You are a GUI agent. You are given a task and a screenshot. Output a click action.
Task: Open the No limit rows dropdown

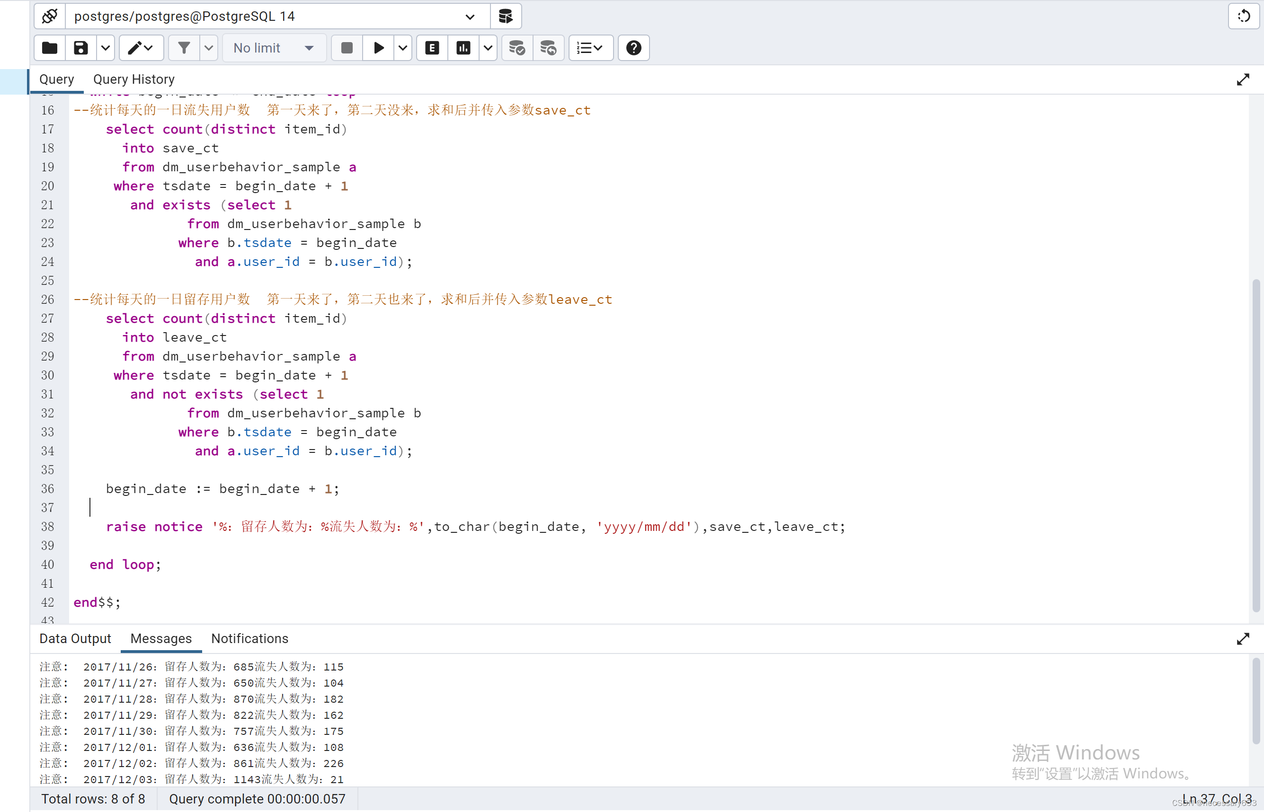(x=274, y=47)
